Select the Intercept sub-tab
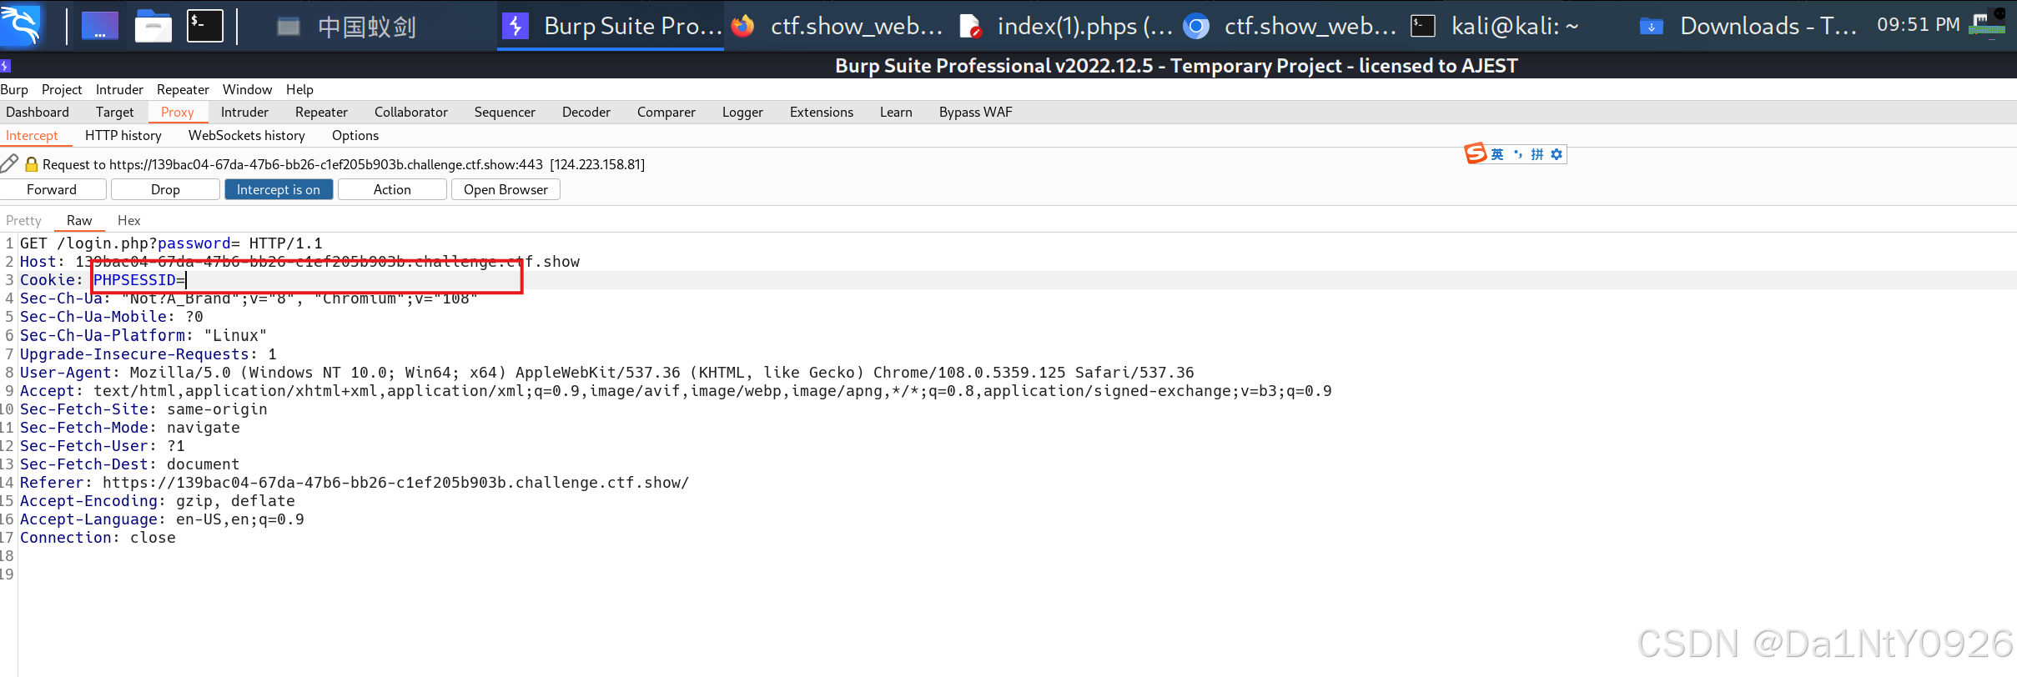This screenshot has width=2017, height=677. tap(32, 135)
